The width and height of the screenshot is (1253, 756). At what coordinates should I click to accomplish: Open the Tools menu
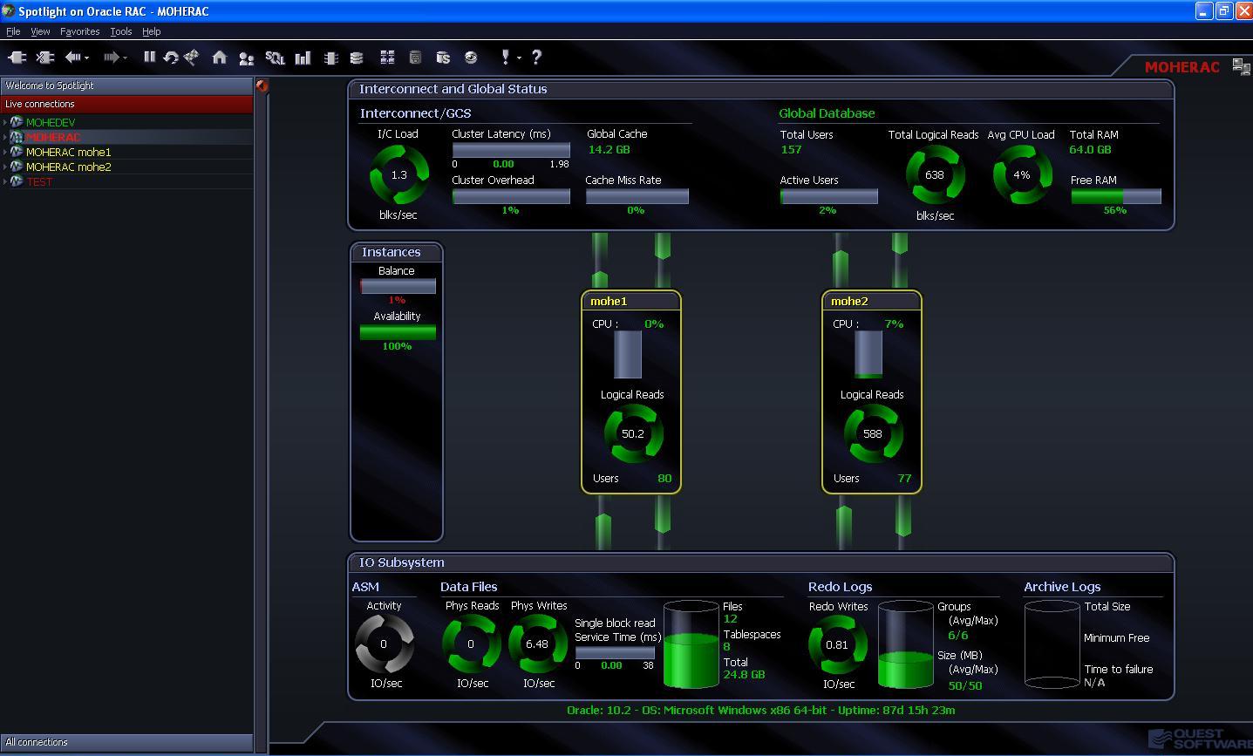tap(120, 31)
